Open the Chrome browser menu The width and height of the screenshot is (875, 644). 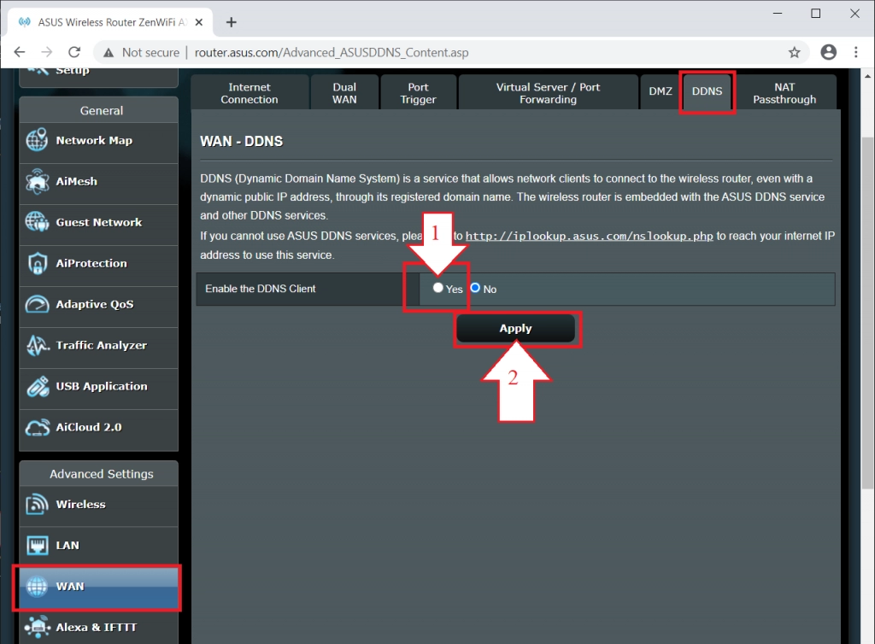tap(856, 52)
